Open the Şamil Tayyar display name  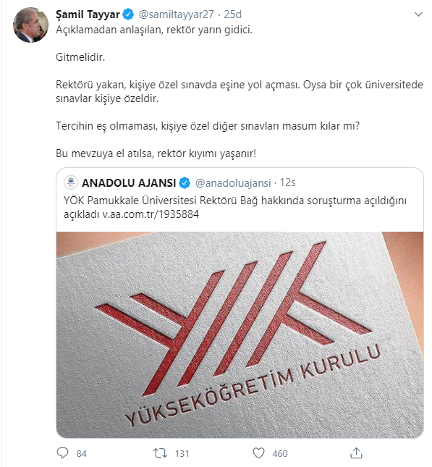point(88,14)
